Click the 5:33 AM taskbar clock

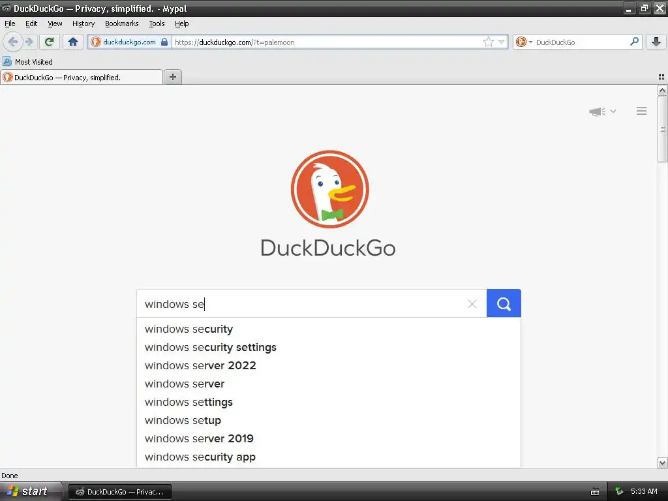point(644,491)
